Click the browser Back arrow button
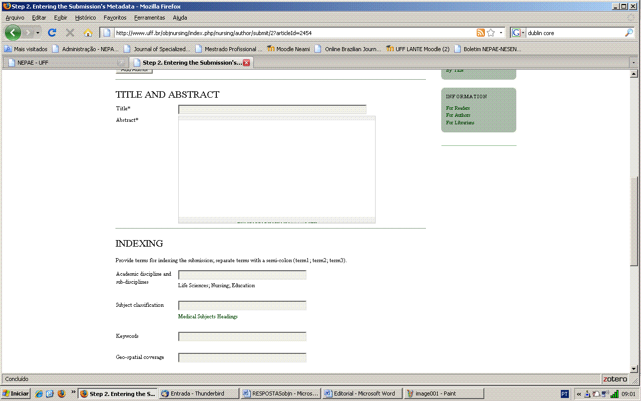 [x=13, y=33]
